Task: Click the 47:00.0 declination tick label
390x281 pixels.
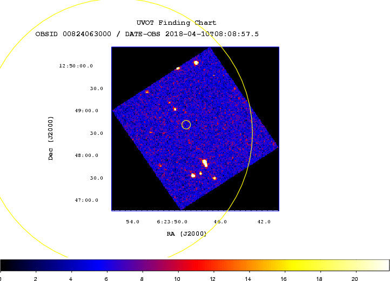Action: click(x=86, y=200)
